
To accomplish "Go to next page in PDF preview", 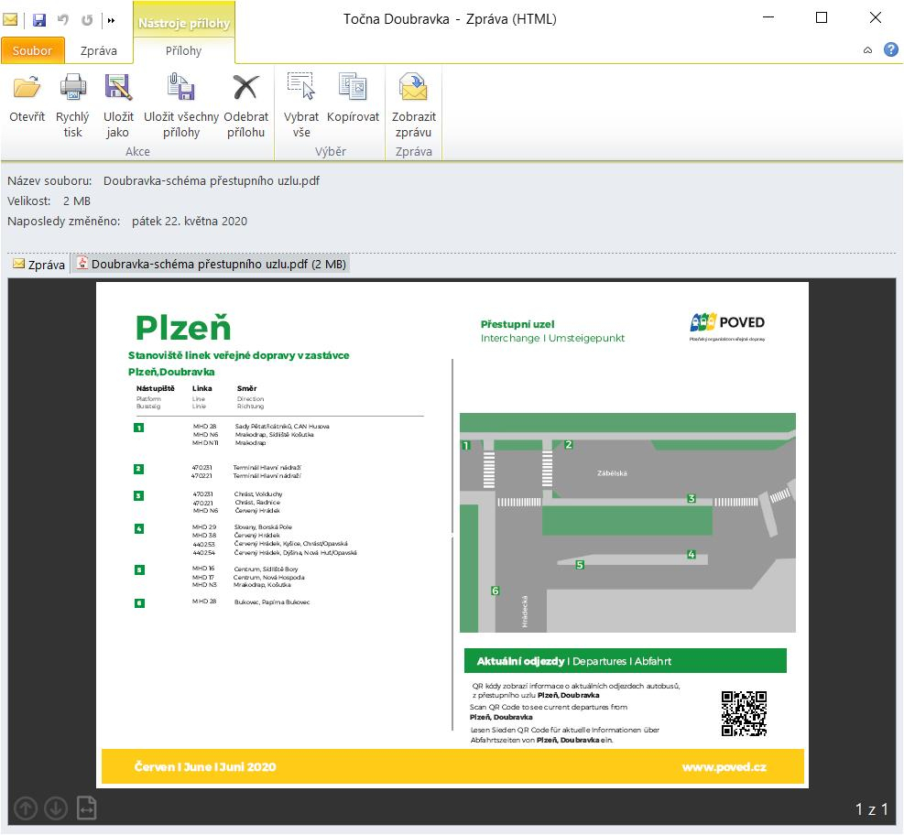I will pos(56,808).
